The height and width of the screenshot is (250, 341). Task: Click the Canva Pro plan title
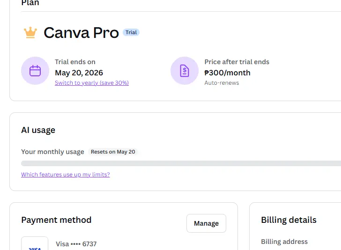coord(81,33)
